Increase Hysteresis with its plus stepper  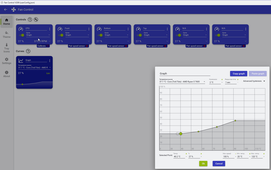[222, 79]
